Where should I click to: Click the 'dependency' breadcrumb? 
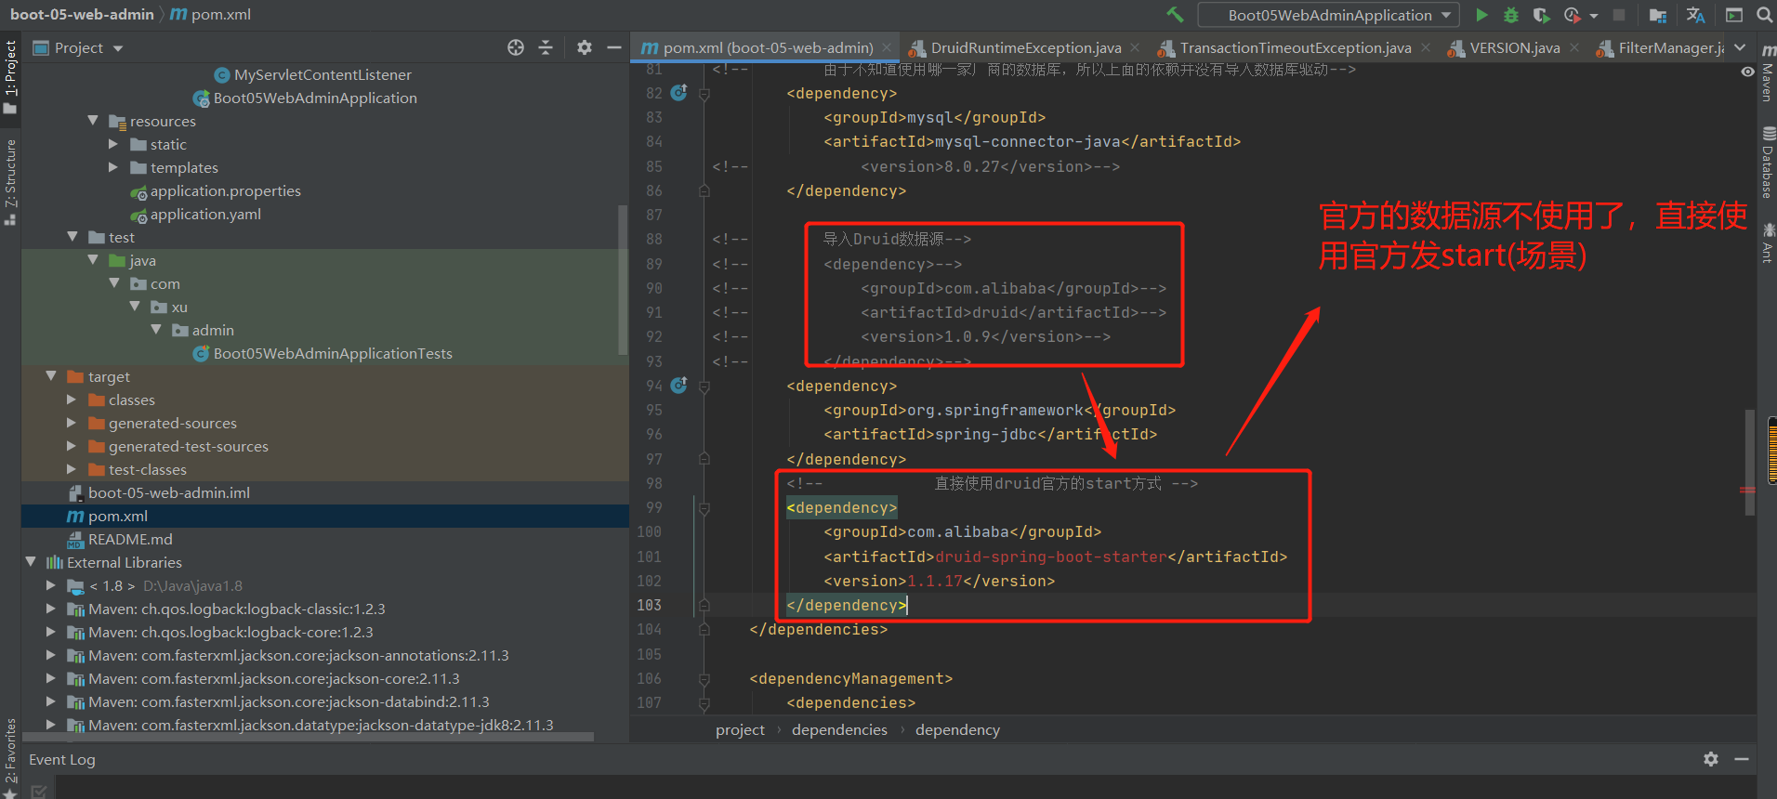pos(957,729)
